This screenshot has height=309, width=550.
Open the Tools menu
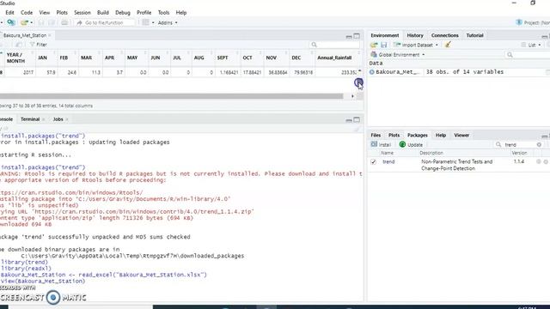click(x=163, y=12)
